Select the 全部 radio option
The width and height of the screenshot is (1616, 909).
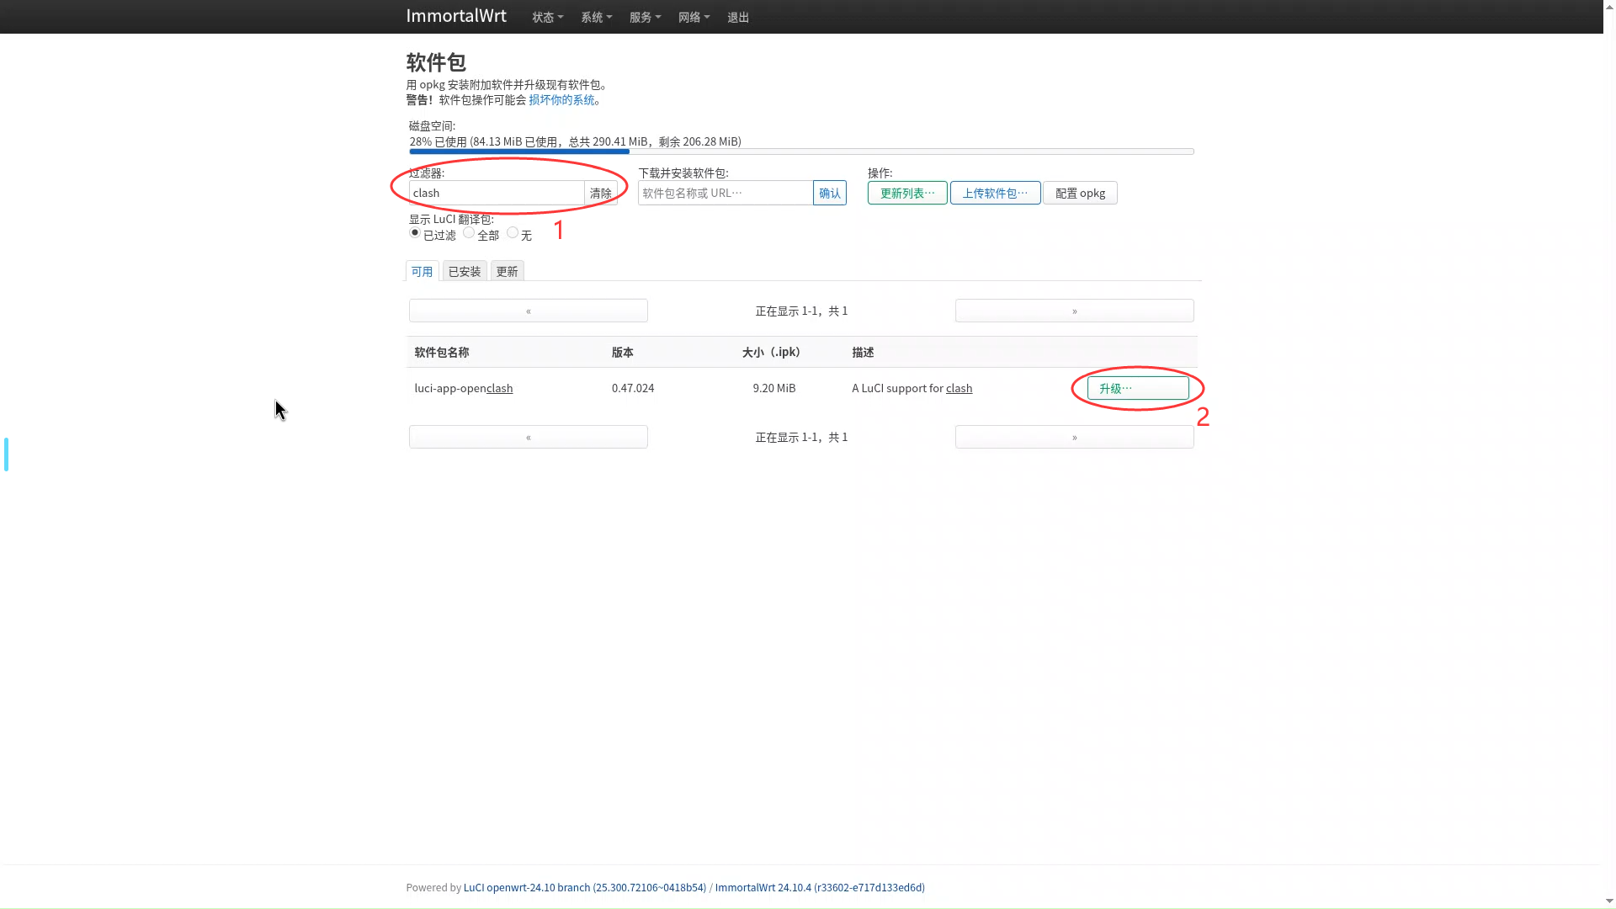tap(469, 232)
